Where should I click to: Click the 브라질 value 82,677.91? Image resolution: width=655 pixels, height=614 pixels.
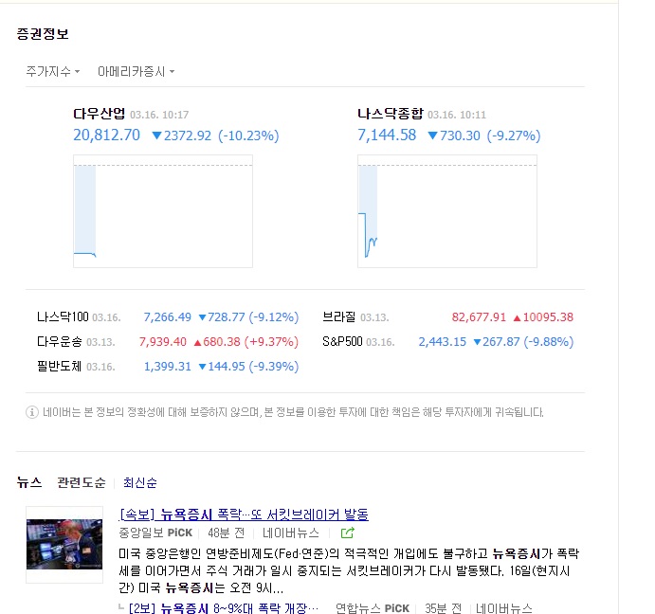479,317
